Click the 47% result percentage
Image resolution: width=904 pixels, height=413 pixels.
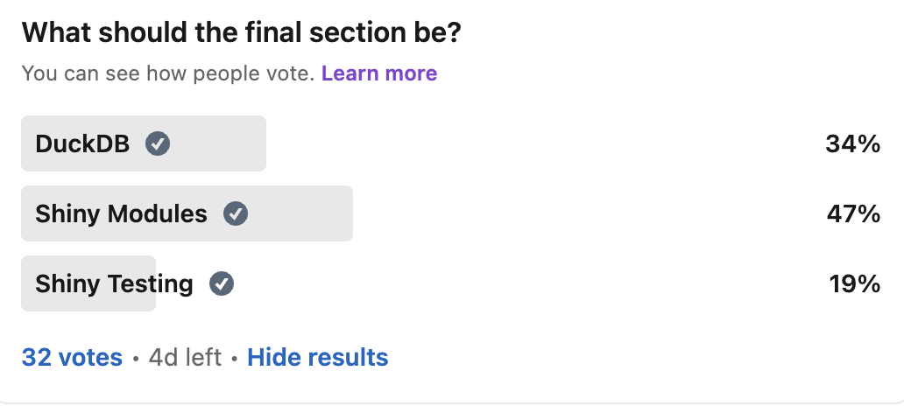[x=854, y=213]
